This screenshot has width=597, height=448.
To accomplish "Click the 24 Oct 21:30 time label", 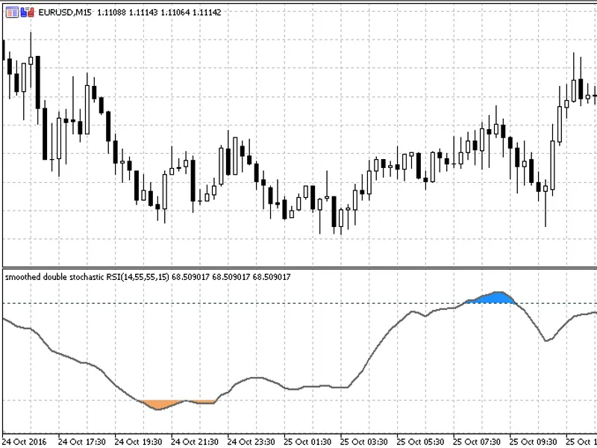I will coord(195,442).
